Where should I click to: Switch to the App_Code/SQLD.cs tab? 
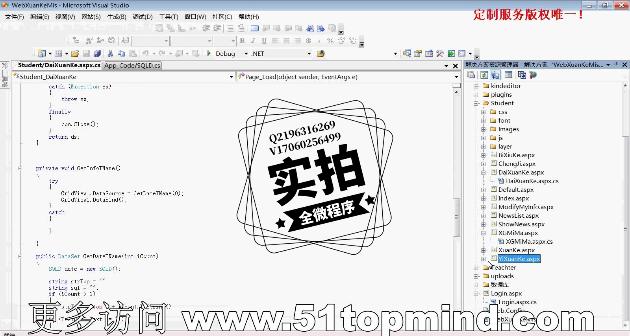tap(132, 66)
